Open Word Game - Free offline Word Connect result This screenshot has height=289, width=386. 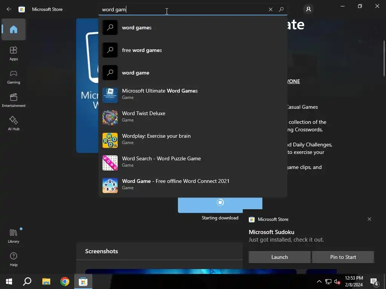coord(193,186)
